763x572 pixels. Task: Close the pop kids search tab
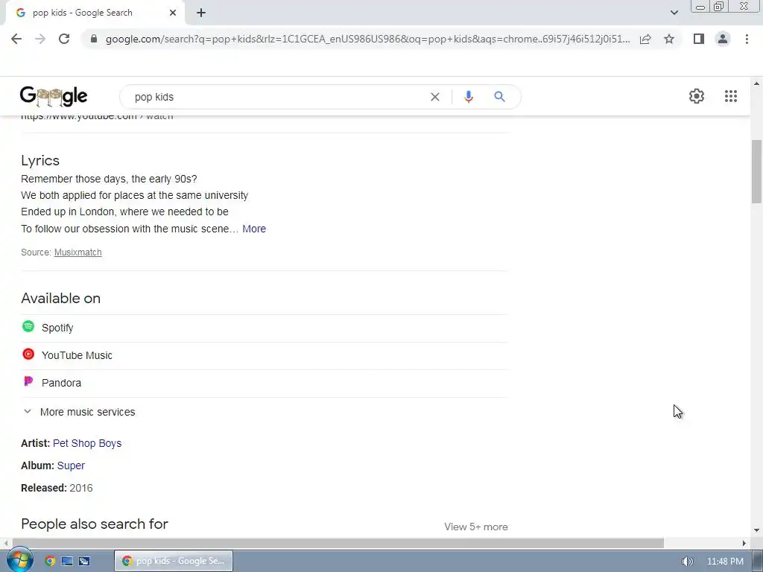(173, 13)
